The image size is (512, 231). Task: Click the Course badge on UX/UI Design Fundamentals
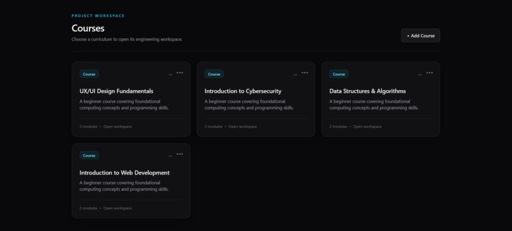tap(89, 74)
